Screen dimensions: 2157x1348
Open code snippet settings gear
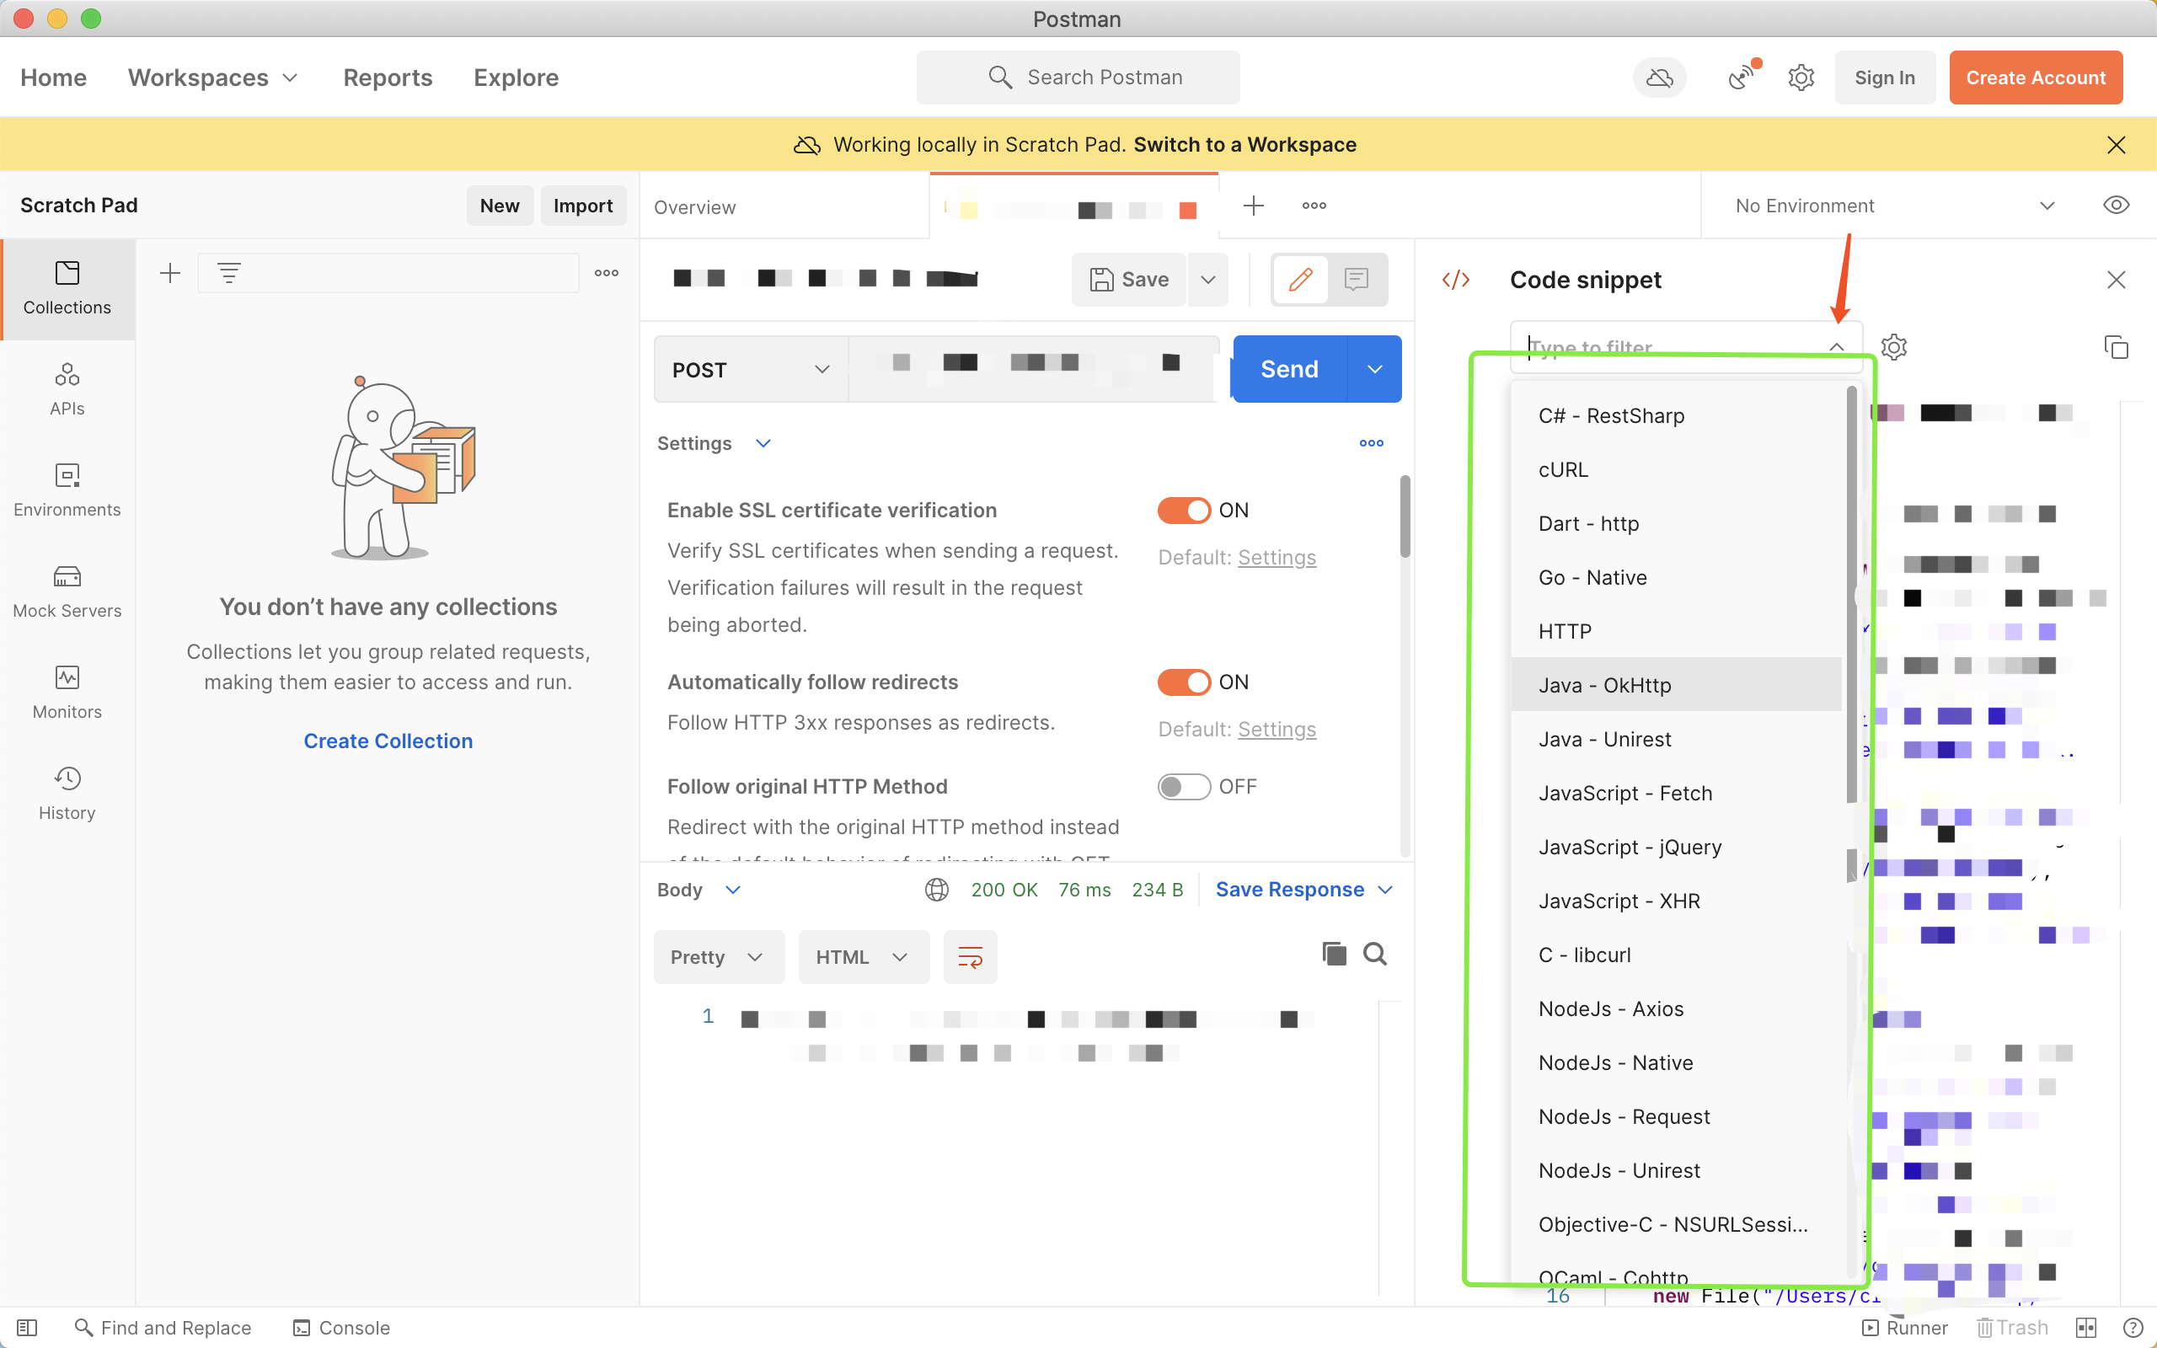click(x=1894, y=347)
